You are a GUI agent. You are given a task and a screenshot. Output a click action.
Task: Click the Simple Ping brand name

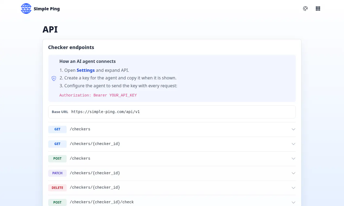[47, 9]
